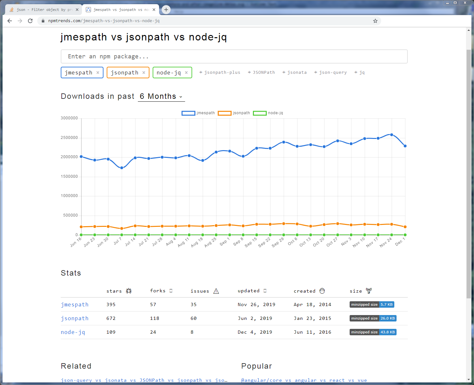Click jsonpath data point at Oct 27
Viewport: 474px width, 385px height.
[x=337, y=224]
